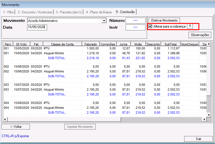Switch to 2 - Desconto / Acréscimo tab

(x=35, y=12)
